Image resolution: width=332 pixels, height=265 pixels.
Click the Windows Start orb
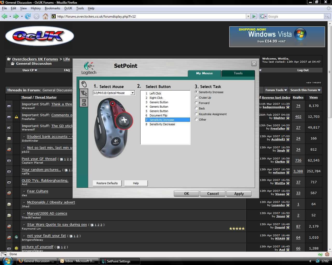pyautogui.click(x=7, y=261)
